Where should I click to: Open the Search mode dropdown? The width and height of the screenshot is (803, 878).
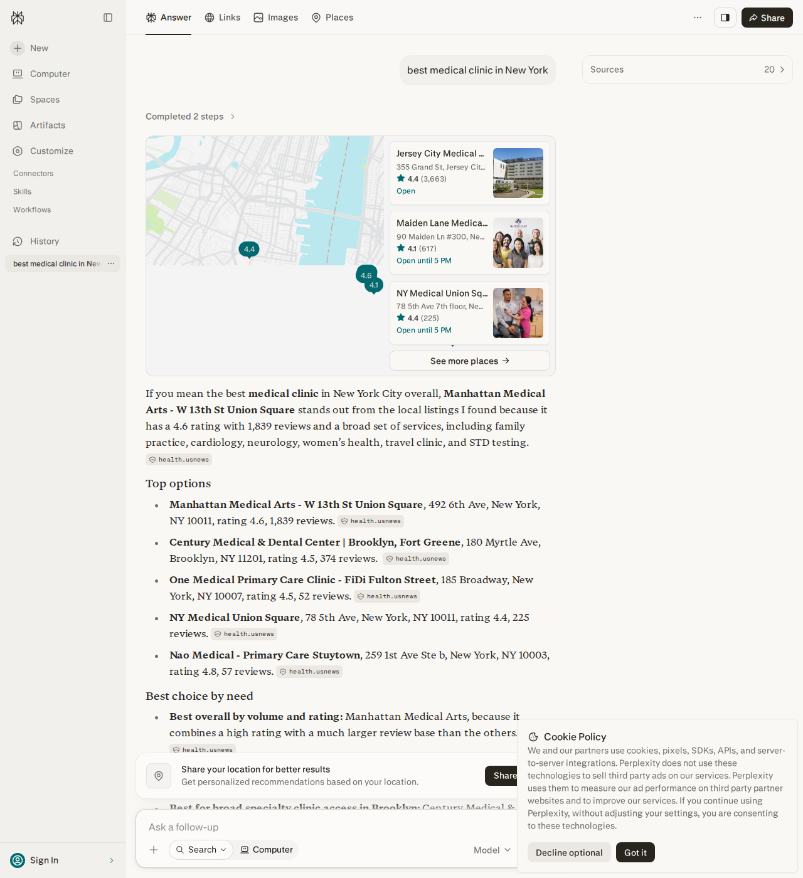coord(201,850)
